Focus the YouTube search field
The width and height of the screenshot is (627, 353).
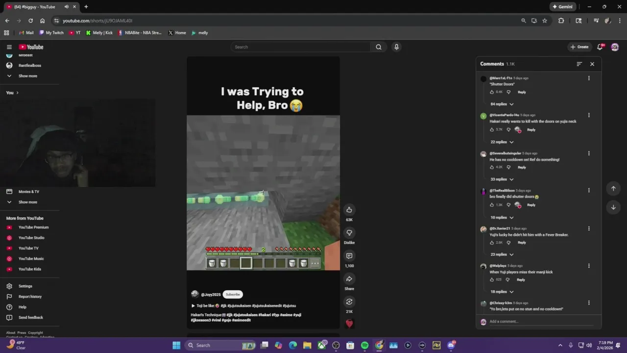[x=301, y=47]
